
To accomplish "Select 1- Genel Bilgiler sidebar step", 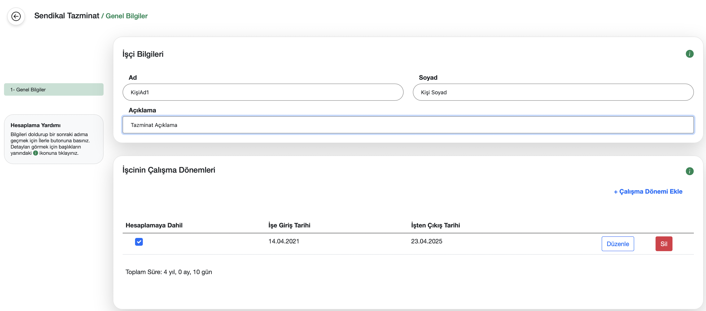I will pyautogui.click(x=54, y=90).
